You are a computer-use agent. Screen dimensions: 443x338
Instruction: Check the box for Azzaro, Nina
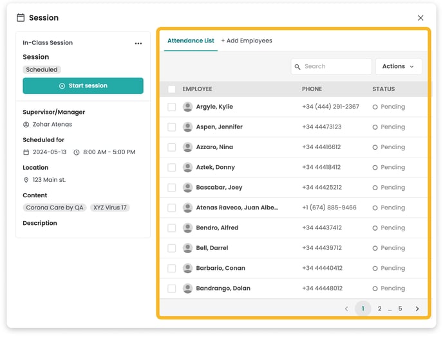(x=171, y=147)
